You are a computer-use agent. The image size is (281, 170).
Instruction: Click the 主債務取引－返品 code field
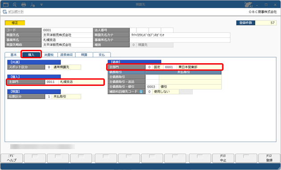tap(152, 82)
